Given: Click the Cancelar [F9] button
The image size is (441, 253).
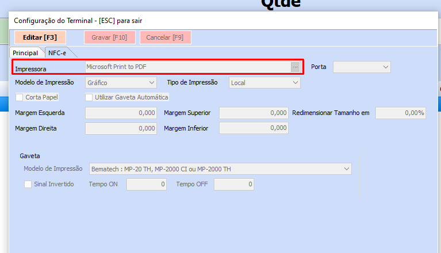Looking at the screenshot, I should point(165,37).
